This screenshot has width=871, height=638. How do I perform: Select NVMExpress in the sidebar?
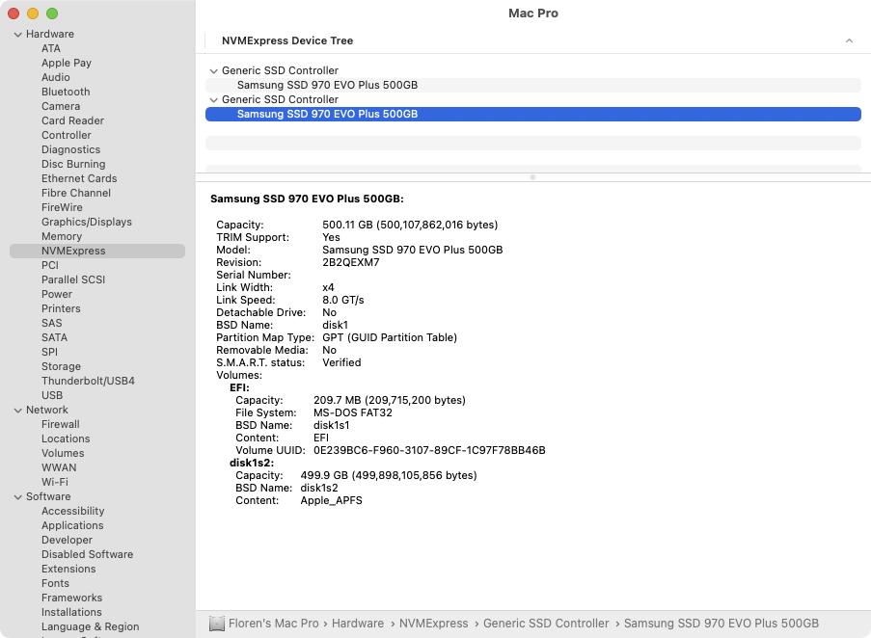coord(97,251)
